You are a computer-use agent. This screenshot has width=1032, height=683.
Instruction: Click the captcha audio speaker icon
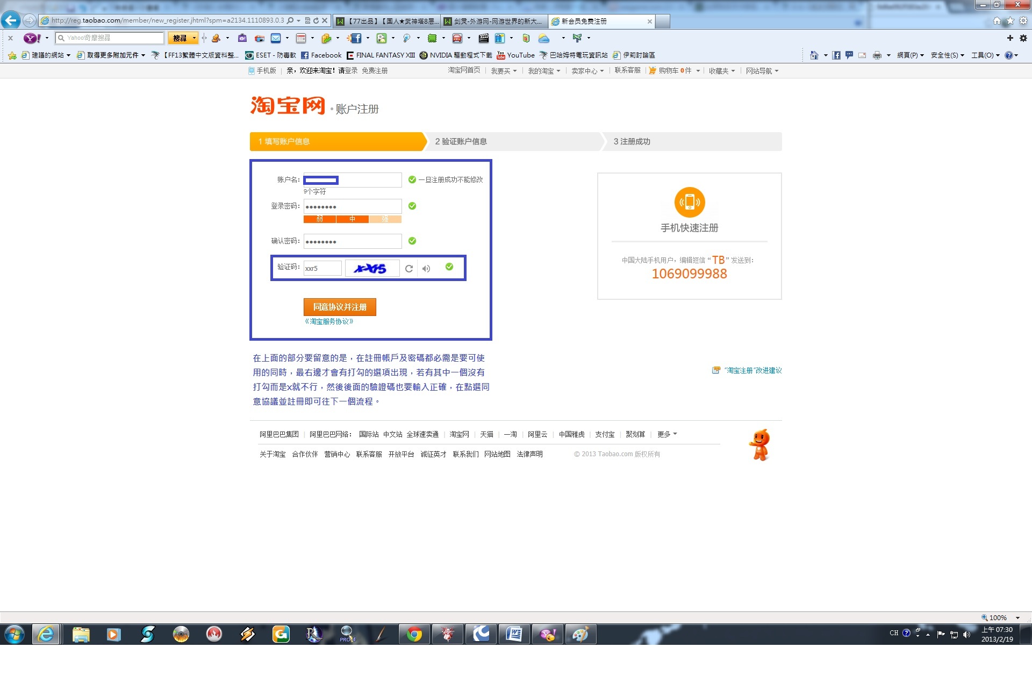tap(426, 269)
